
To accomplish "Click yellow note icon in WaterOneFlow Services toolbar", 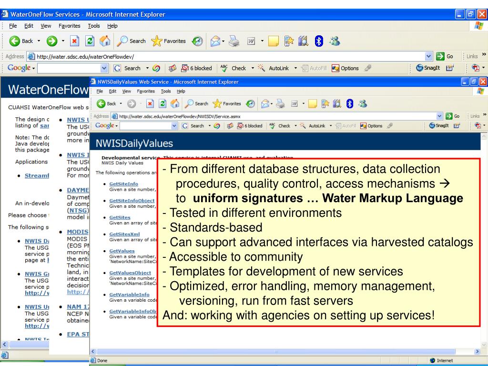I will [273, 41].
